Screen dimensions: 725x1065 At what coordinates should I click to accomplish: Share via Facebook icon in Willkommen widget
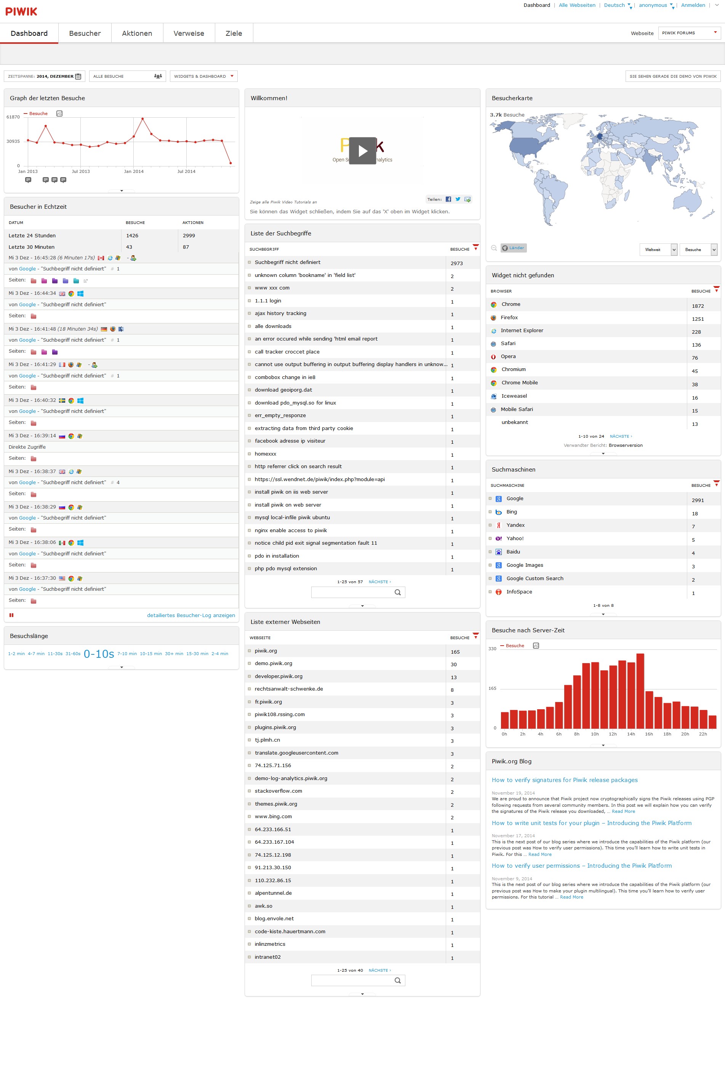[448, 199]
